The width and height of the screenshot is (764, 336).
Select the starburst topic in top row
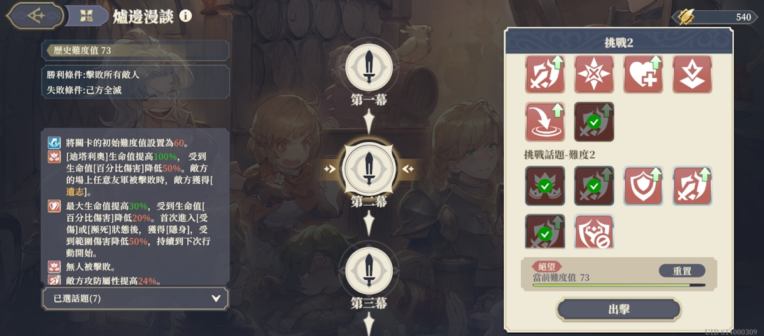click(x=594, y=74)
